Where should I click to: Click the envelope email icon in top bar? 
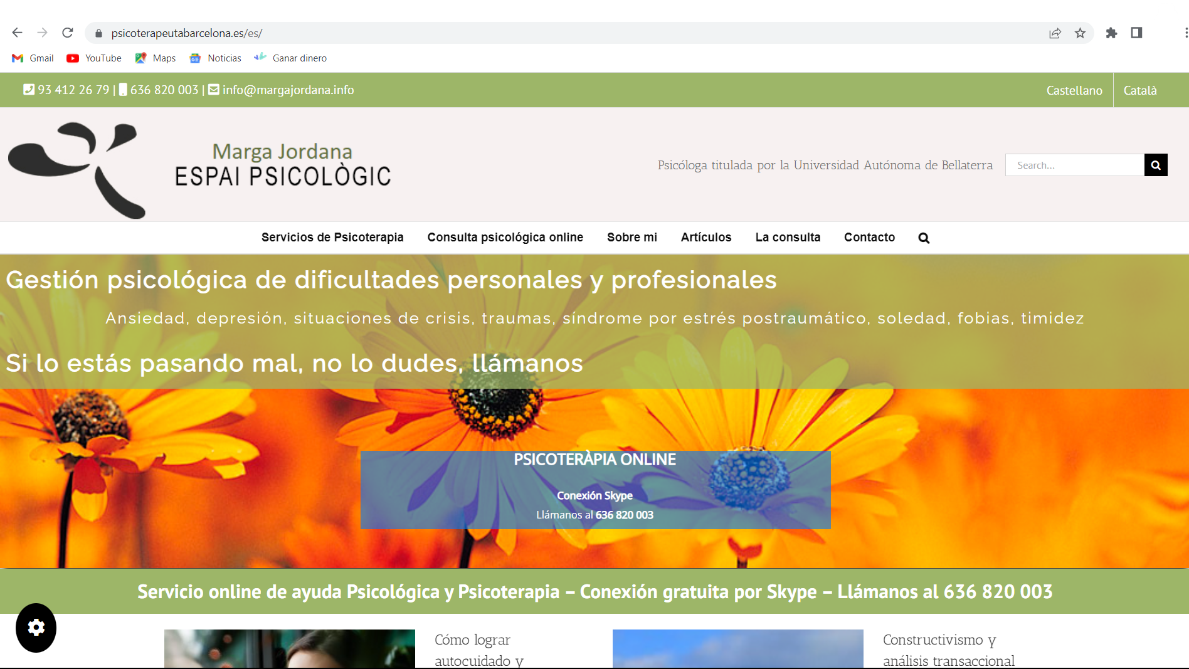[214, 90]
